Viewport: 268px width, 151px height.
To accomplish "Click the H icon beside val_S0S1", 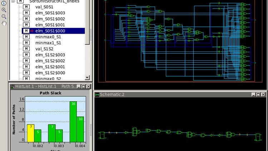I will 26,7.
